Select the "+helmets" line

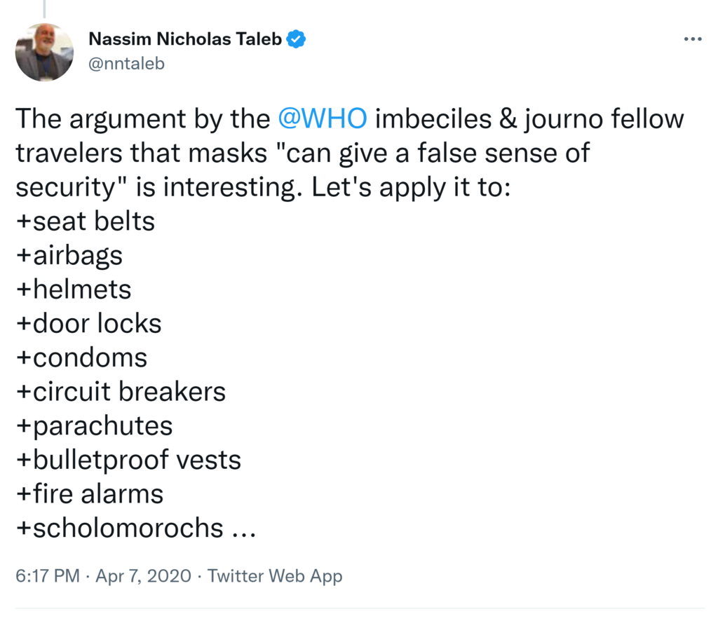pyautogui.click(x=73, y=289)
